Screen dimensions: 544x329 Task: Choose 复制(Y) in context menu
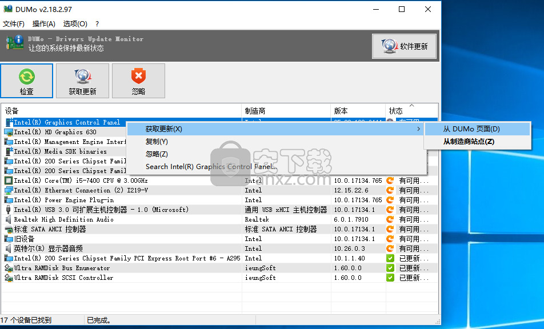click(275, 142)
